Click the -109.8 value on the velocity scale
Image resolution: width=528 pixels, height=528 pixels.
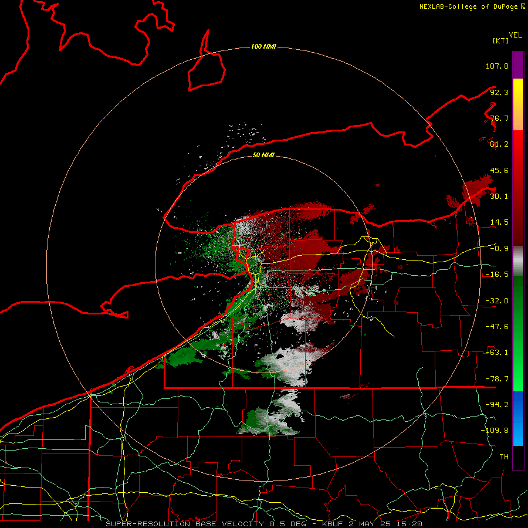[x=495, y=431]
